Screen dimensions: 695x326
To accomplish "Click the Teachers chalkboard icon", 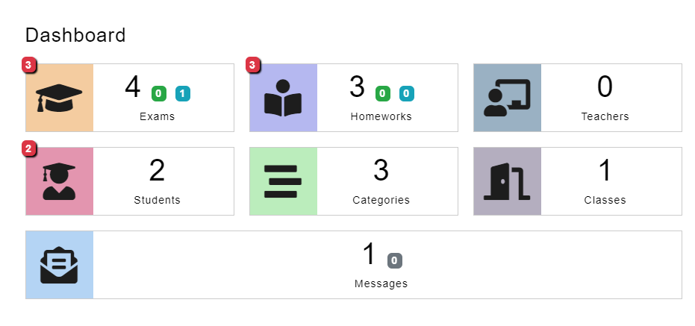I will 507,98.
